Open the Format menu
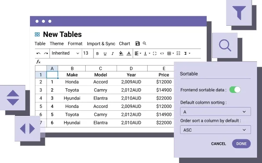This screenshot has width=262, height=163. (75, 44)
